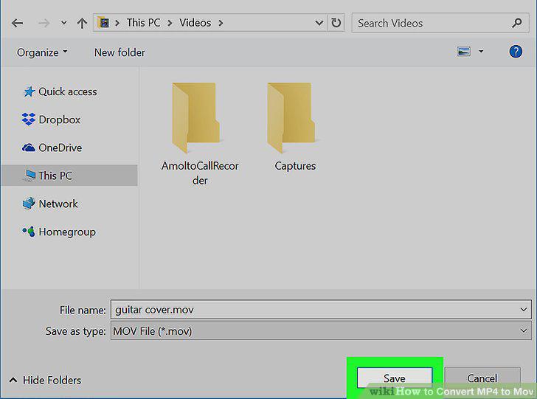Click the Homegroup icon

click(29, 232)
